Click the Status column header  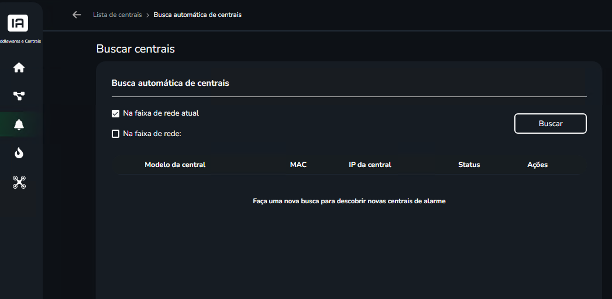469,165
